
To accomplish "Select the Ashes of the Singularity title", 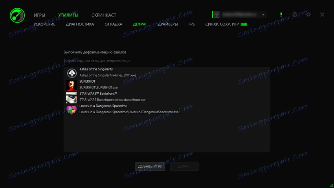I will tap(96, 69).
